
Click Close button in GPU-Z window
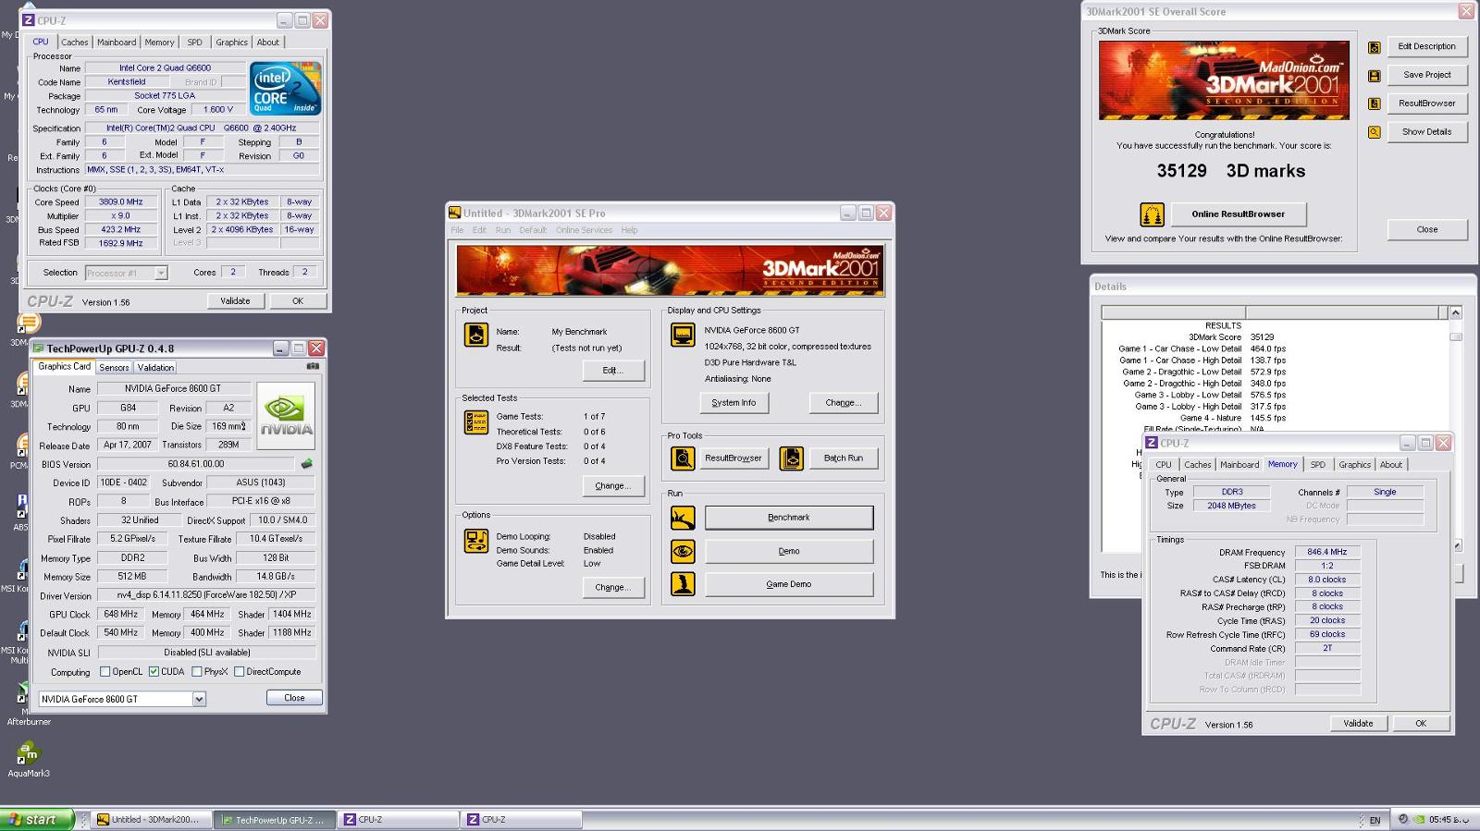coord(294,698)
